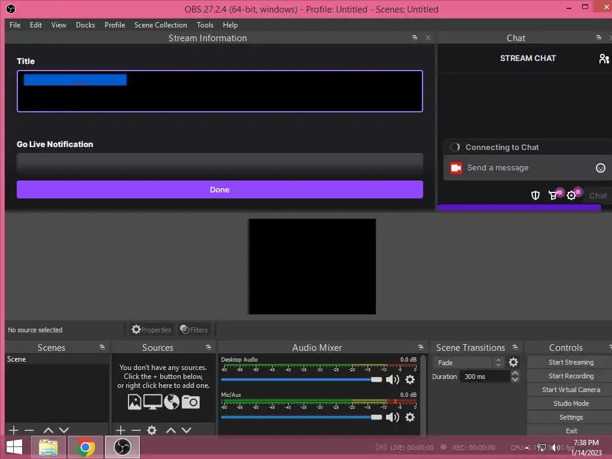This screenshot has width=612, height=459.
Task: Click the chat shield moderation icon
Action: point(535,195)
